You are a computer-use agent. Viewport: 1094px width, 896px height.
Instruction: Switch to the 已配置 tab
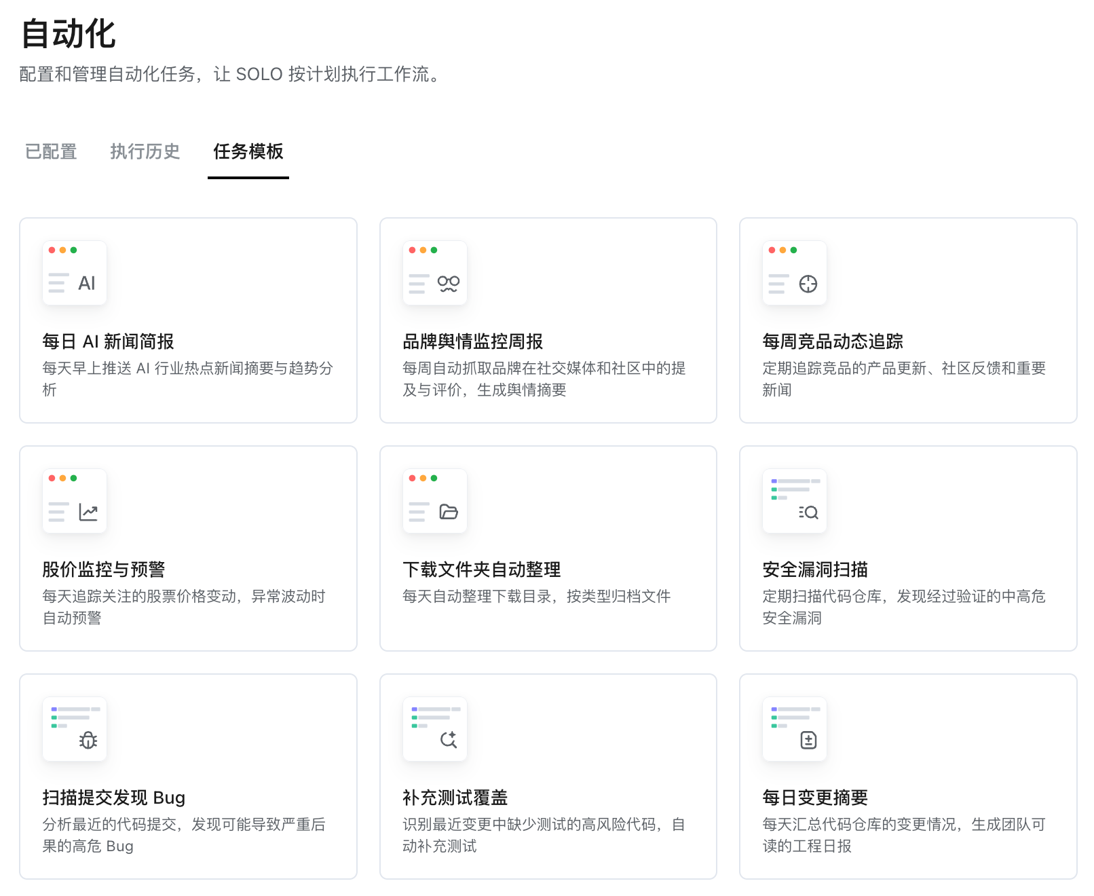[x=51, y=151]
